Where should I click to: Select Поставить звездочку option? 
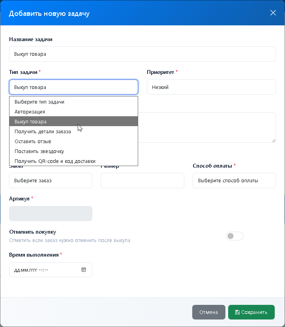click(x=73, y=151)
